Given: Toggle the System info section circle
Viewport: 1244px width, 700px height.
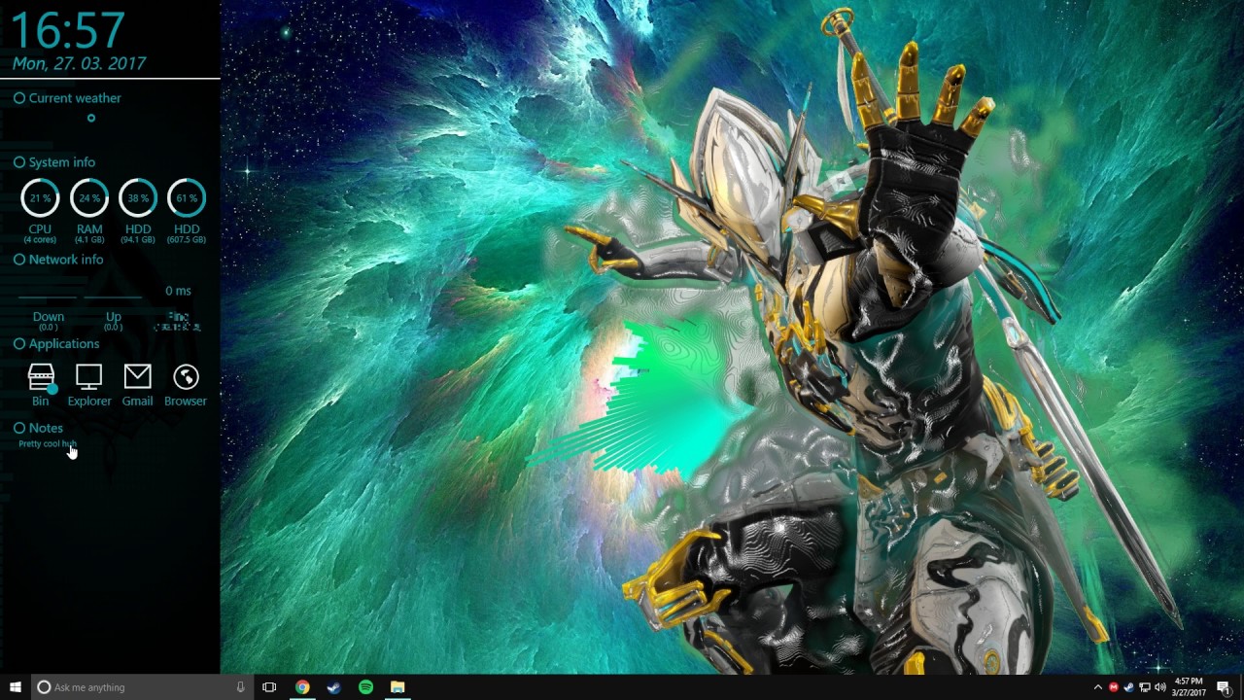Looking at the screenshot, I should pyautogui.click(x=19, y=162).
